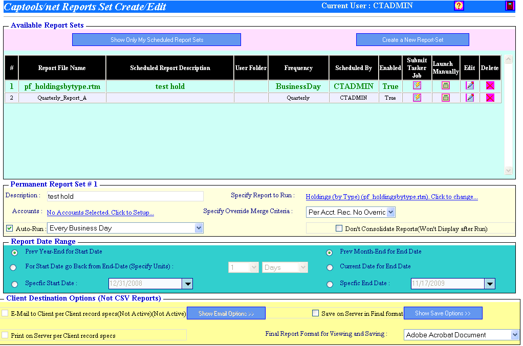Click the Show Email Options button
523x346 pixels.
pyautogui.click(x=226, y=313)
